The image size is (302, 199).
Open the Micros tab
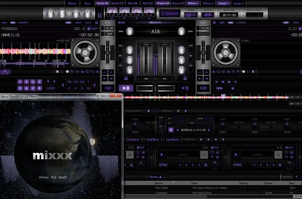tap(72, 3)
